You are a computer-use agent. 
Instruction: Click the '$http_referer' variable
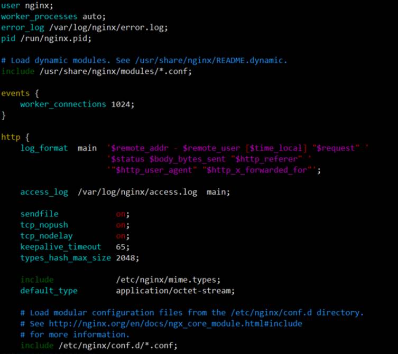(266, 159)
